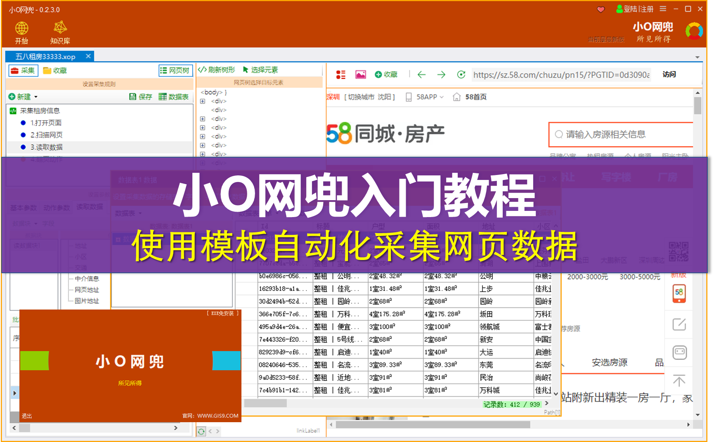714x442 pixels.
Task: Expand the fifth div node in web tree
Action: (x=203, y=137)
